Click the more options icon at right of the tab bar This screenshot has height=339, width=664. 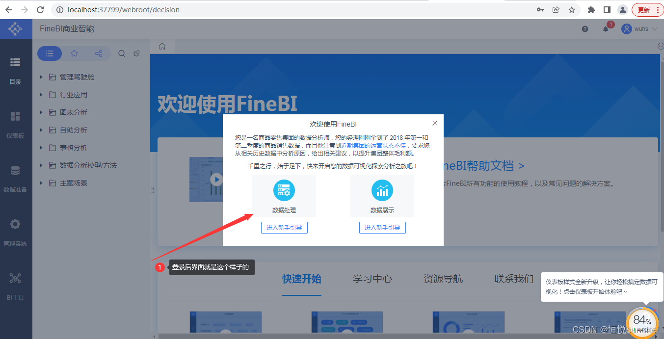coord(661,46)
